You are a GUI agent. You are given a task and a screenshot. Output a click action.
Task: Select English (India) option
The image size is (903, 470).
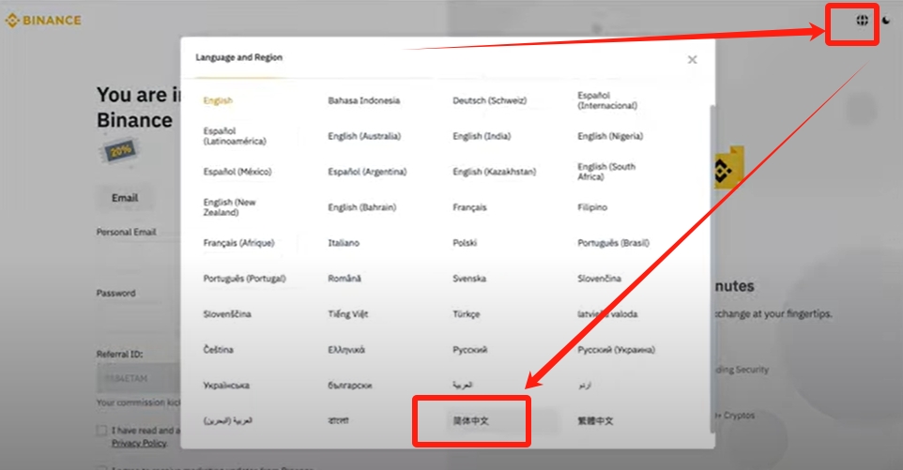[x=482, y=136]
